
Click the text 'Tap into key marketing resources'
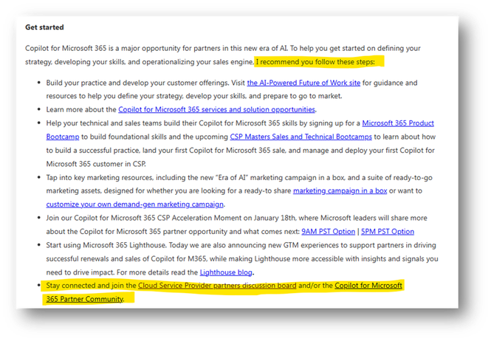pyautogui.click(x=100, y=178)
